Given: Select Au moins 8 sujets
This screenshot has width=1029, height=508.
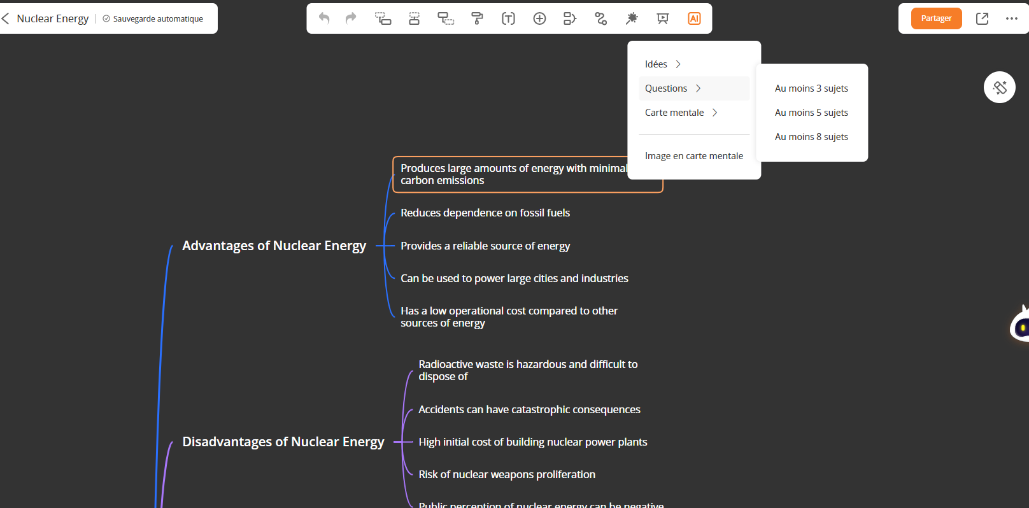Looking at the screenshot, I should (x=811, y=137).
